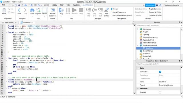The width and height of the screenshot is (183, 103).
Task: Click the Step Out debugger icon
Action: coord(100,10)
